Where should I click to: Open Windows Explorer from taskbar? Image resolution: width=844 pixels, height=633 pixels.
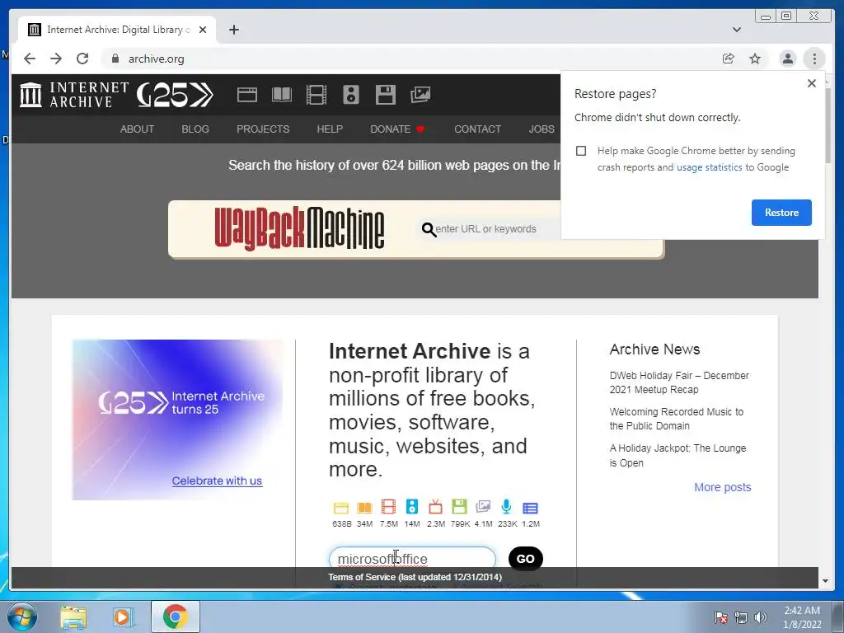[x=73, y=617]
